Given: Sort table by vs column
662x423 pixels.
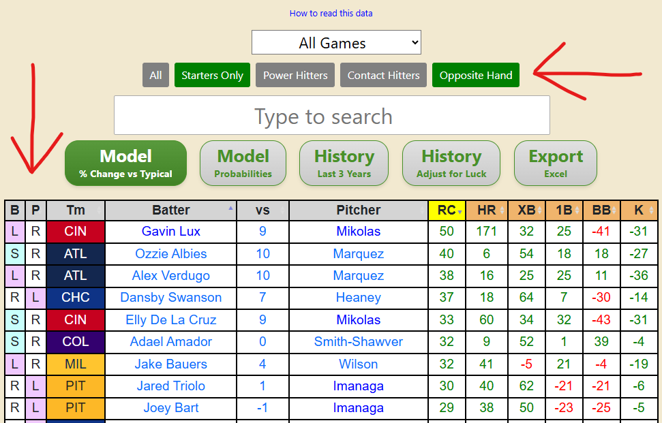Looking at the screenshot, I should tap(262, 210).
